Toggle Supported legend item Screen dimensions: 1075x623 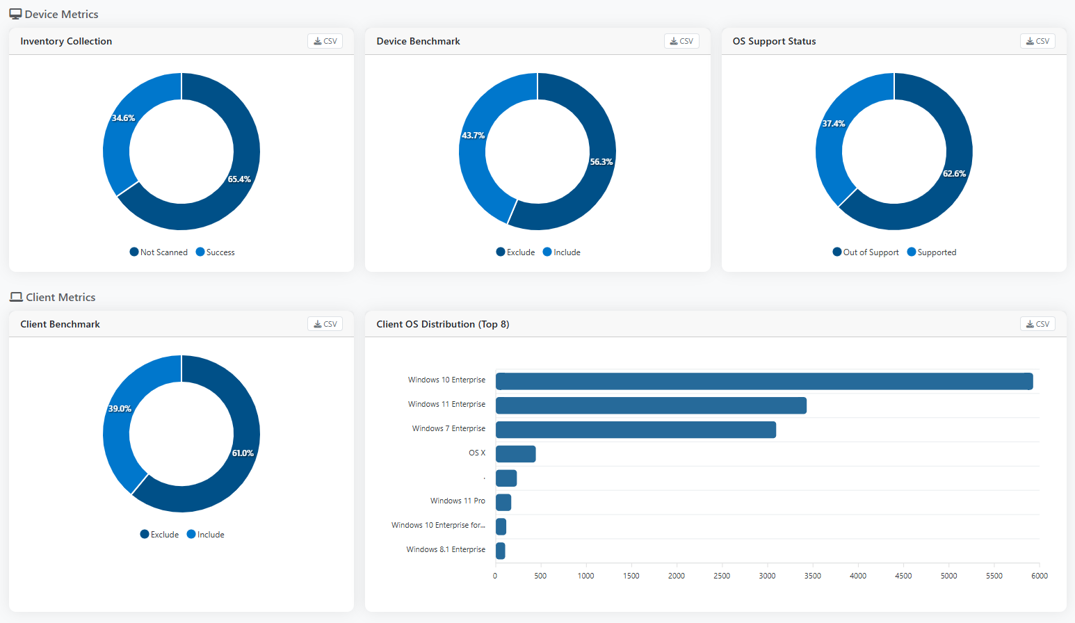tap(932, 252)
